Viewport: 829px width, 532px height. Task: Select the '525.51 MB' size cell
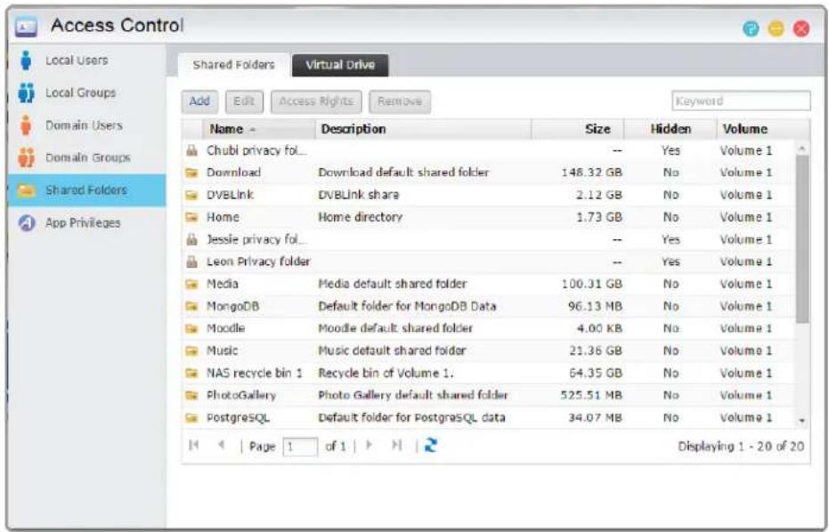coord(591,396)
